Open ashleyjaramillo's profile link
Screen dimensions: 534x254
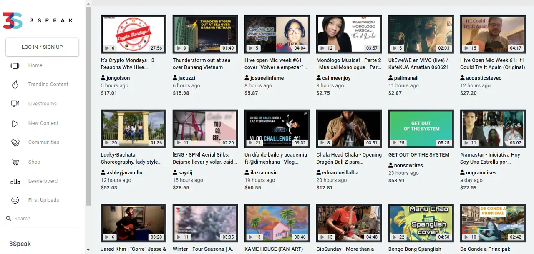[x=124, y=172]
